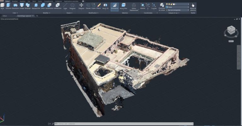Toggle the Mode de sélection tactile
The height and width of the screenshot is (126, 242).
[x=193, y=6]
